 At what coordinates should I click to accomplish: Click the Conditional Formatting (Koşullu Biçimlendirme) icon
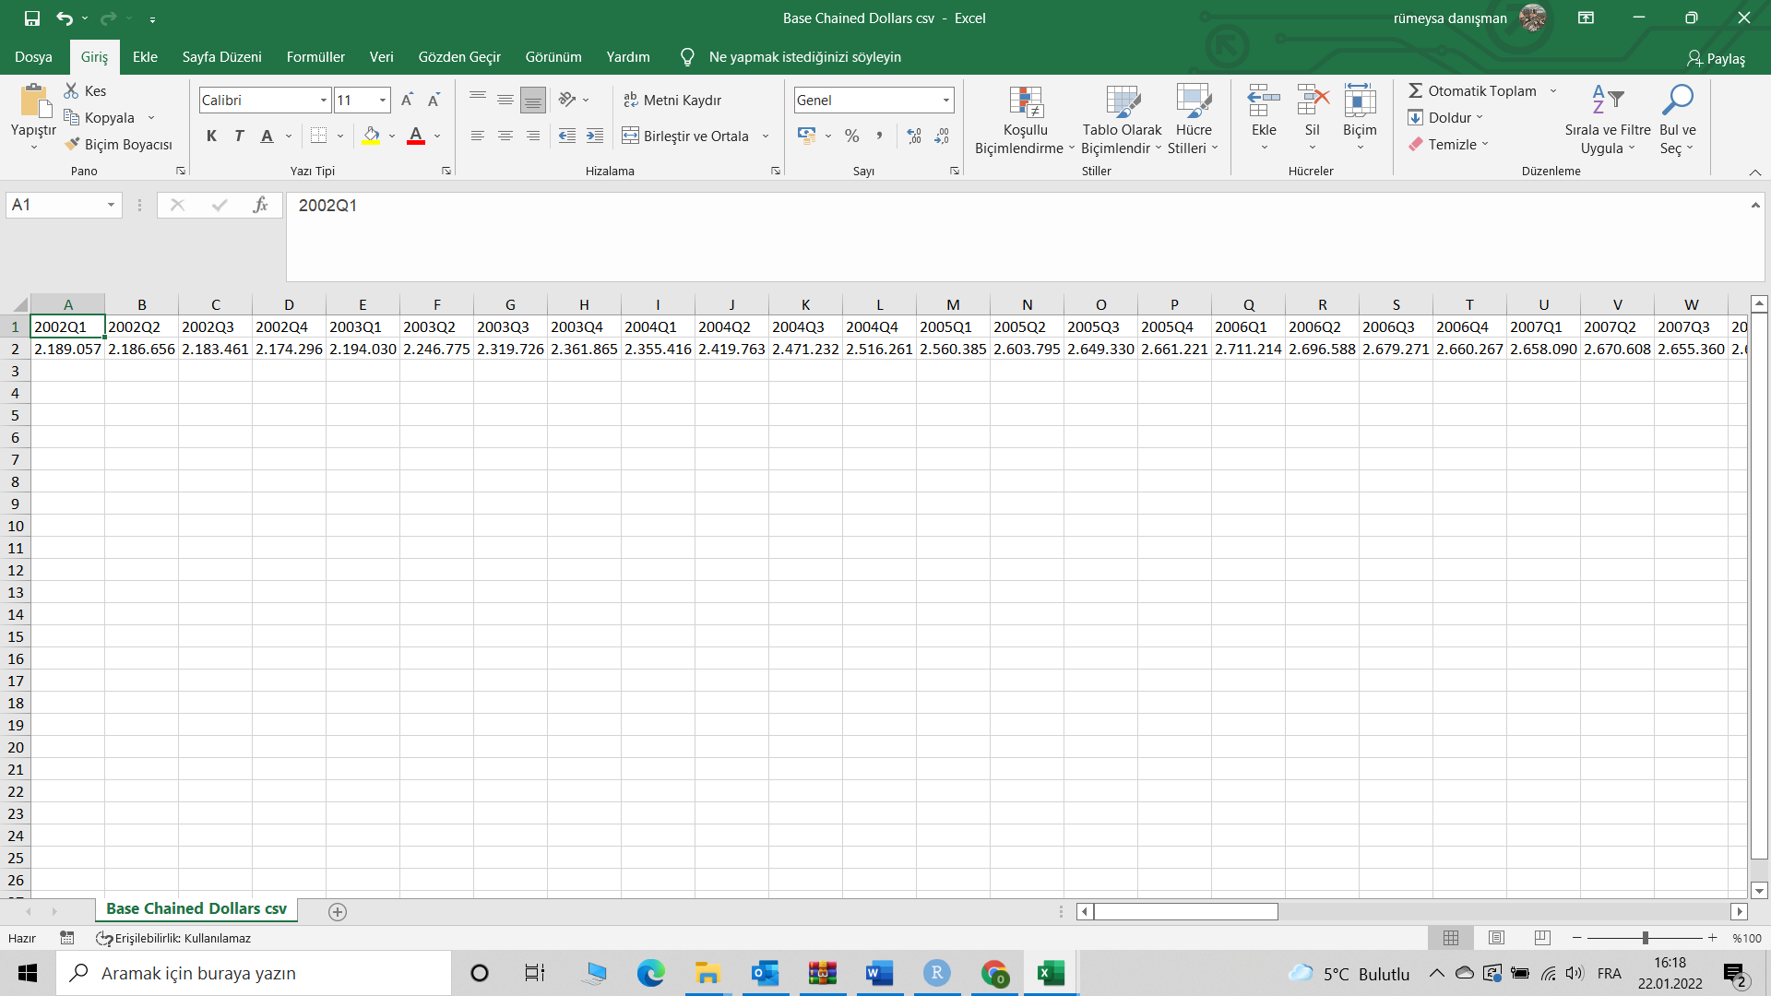1025,102
